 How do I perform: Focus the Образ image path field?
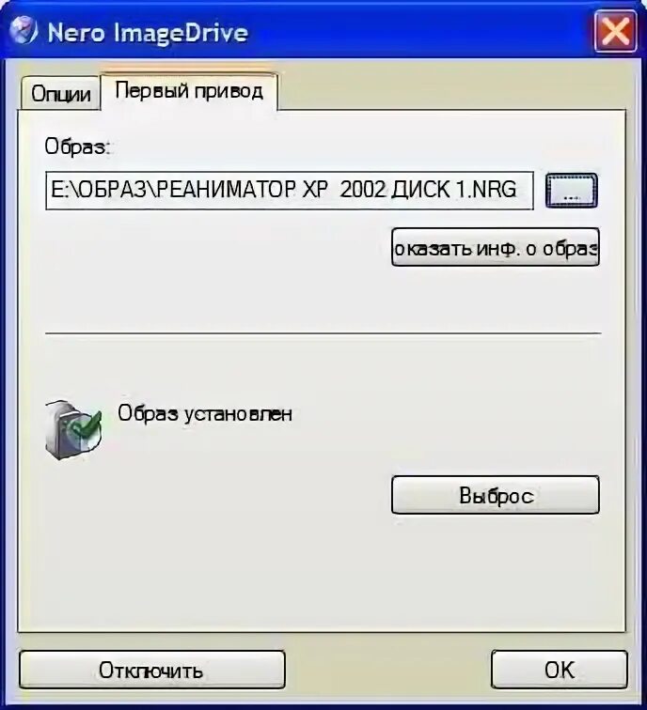(x=290, y=191)
